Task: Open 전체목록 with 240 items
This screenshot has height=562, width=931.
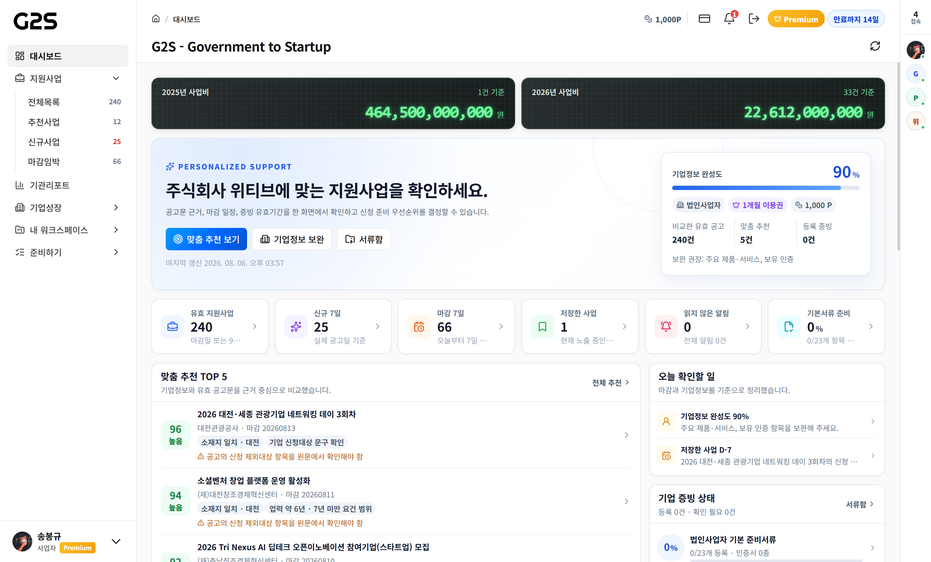Action: 74,102
